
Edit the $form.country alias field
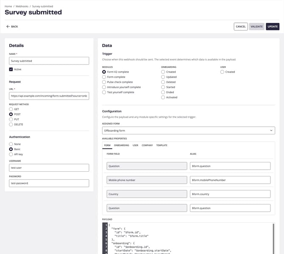[230, 194]
